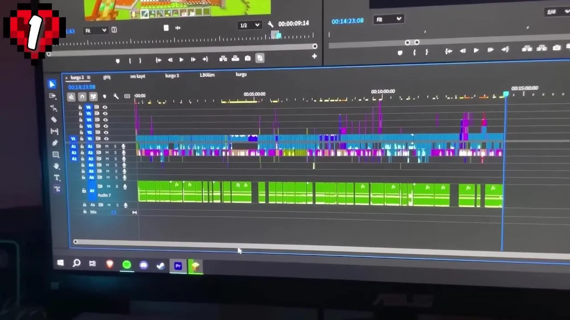Open kurgu 2 panel menu icon
The height and width of the screenshot is (320, 570).
click(x=88, y=78)
